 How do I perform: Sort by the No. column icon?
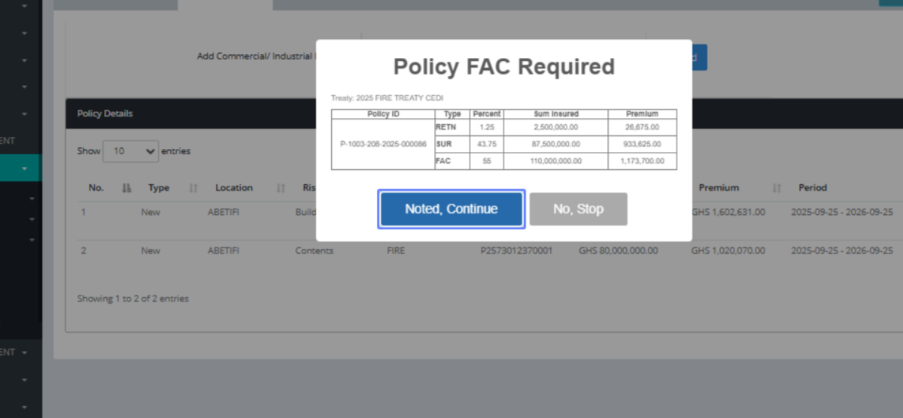pyautogui.click(x=126, y=188)
